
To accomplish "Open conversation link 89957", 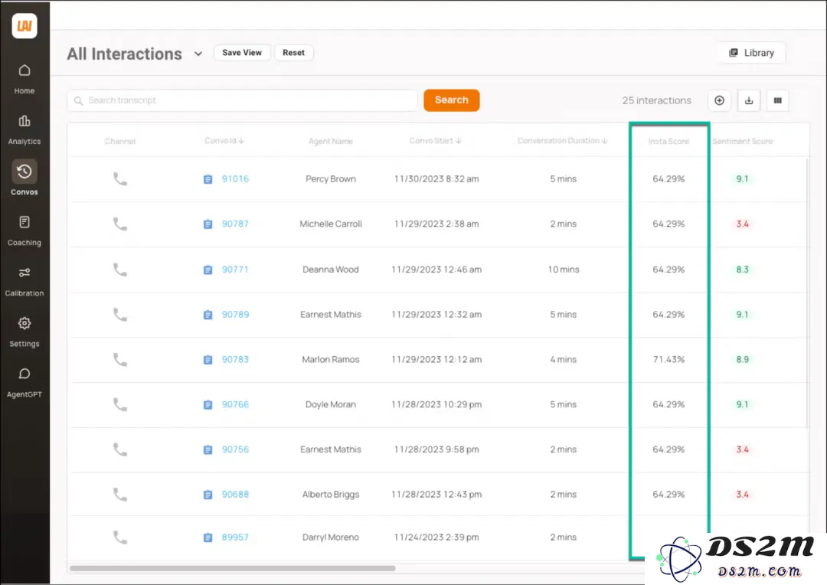I will click(x=235, y=538).
